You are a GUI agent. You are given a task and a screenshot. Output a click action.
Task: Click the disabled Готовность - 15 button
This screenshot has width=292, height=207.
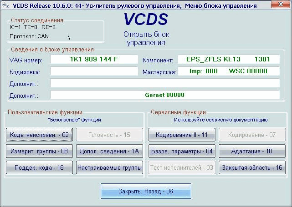(x=109, y=135)
